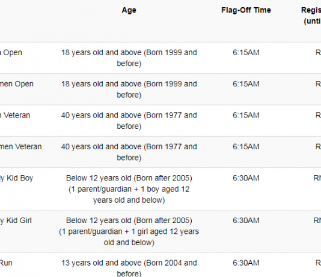Click the Flag-Off Time column header

(246, 10)
